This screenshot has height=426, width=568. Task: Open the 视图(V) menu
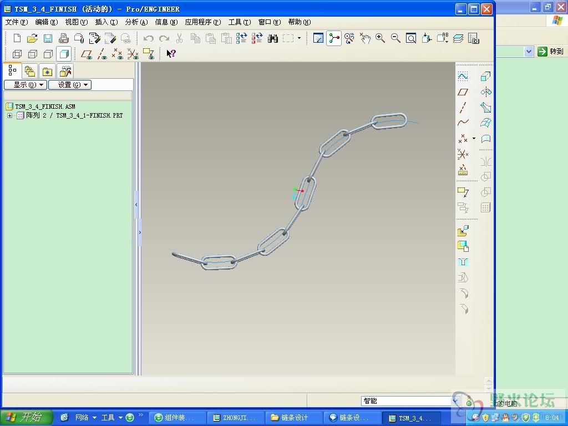pos(77,22)
